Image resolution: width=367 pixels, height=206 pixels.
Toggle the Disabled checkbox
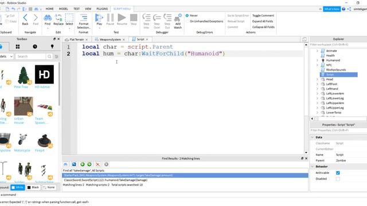(x=338, y=179)
